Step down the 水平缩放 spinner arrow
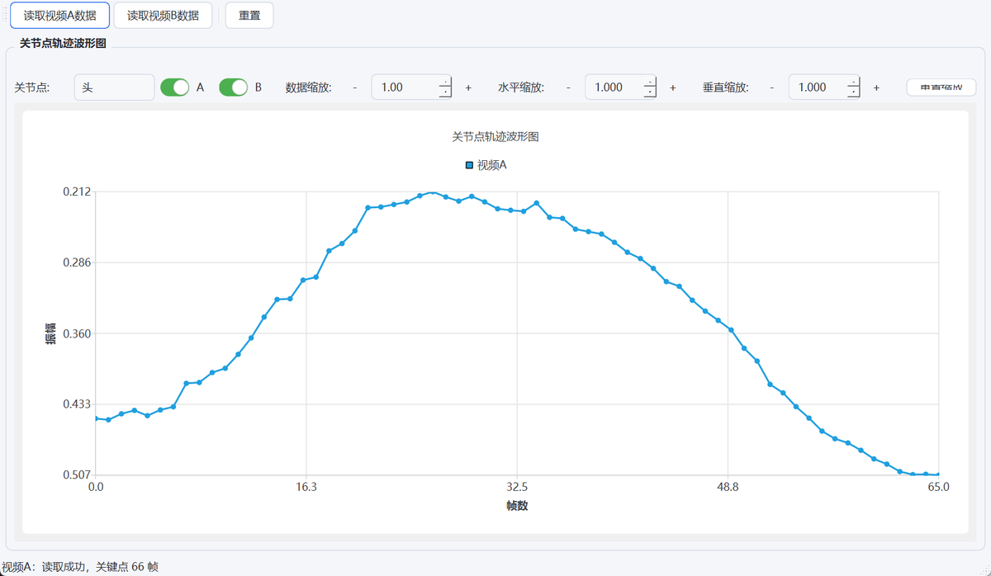Viewport: 991px width, 576px height. click(x=649, y=92)
